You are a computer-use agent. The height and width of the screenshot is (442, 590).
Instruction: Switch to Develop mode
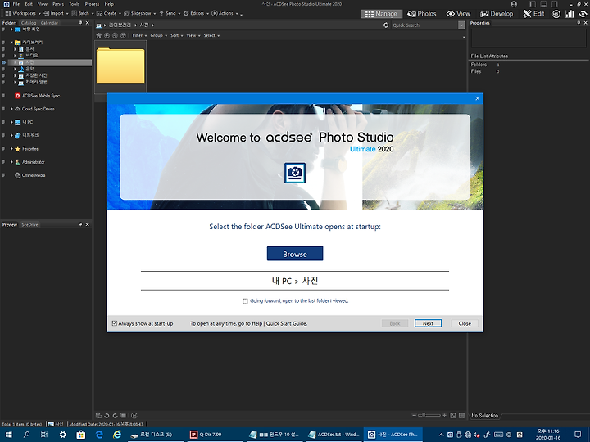tap(497, 14)
